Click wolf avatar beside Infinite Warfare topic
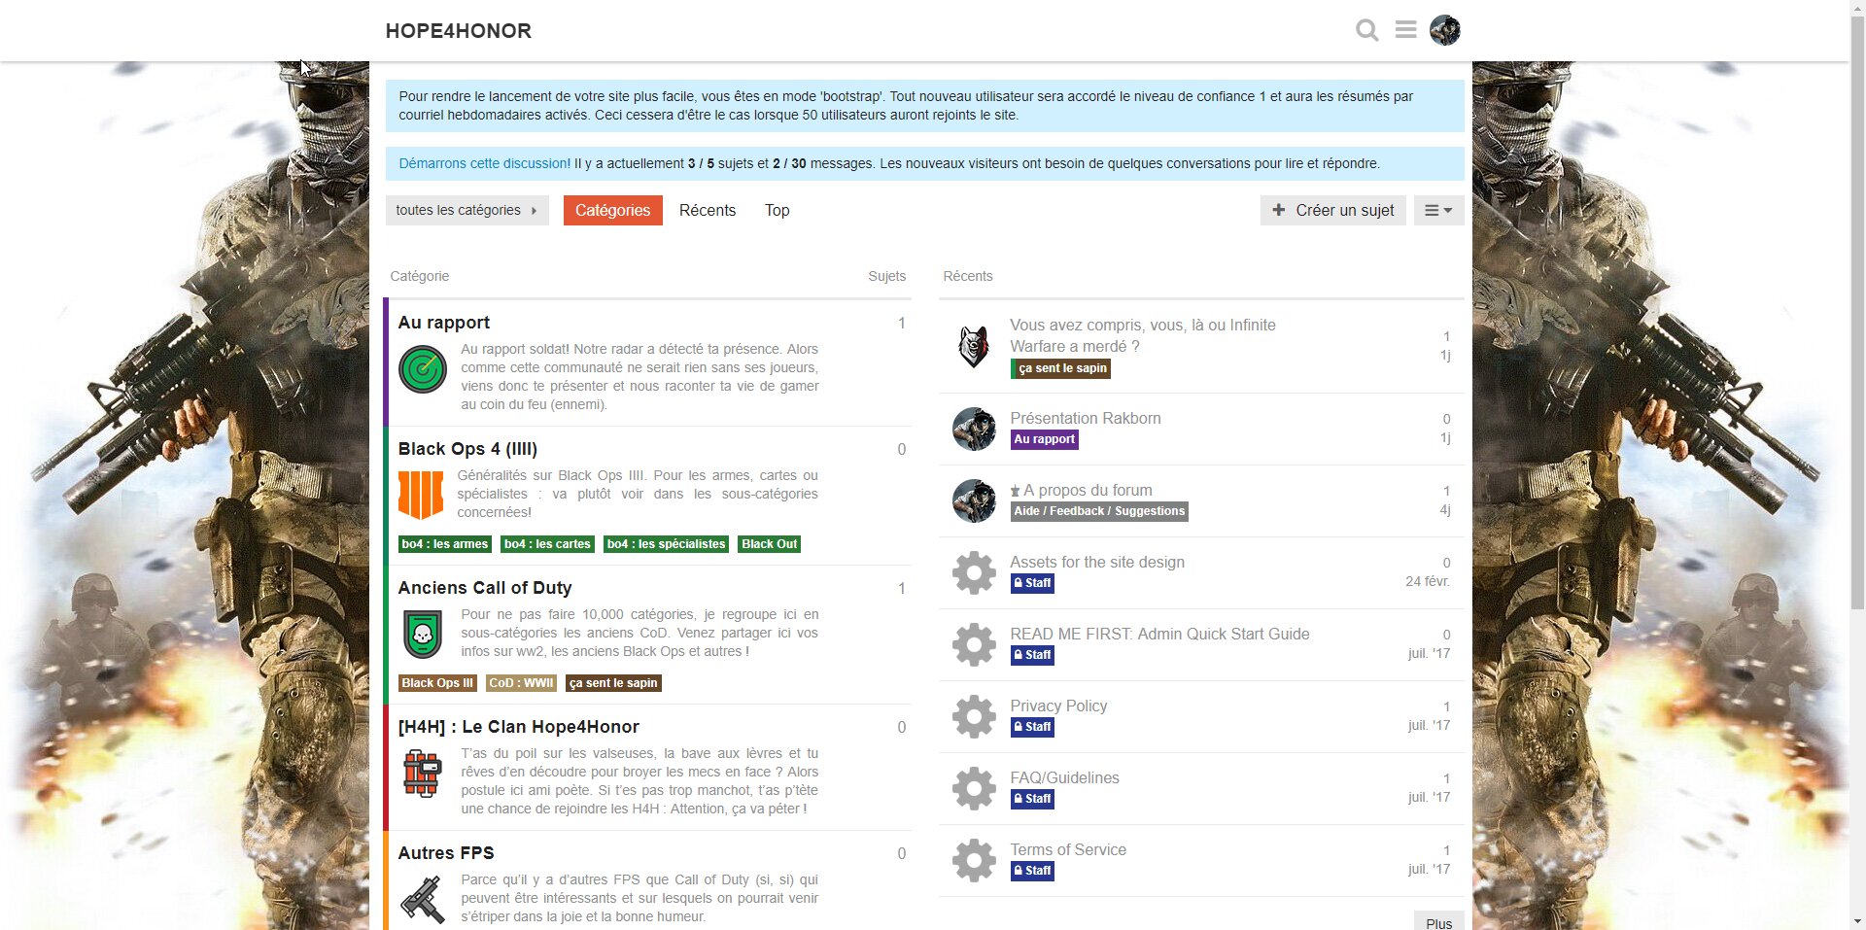The image size is (1866, 930). pos(974,346)
